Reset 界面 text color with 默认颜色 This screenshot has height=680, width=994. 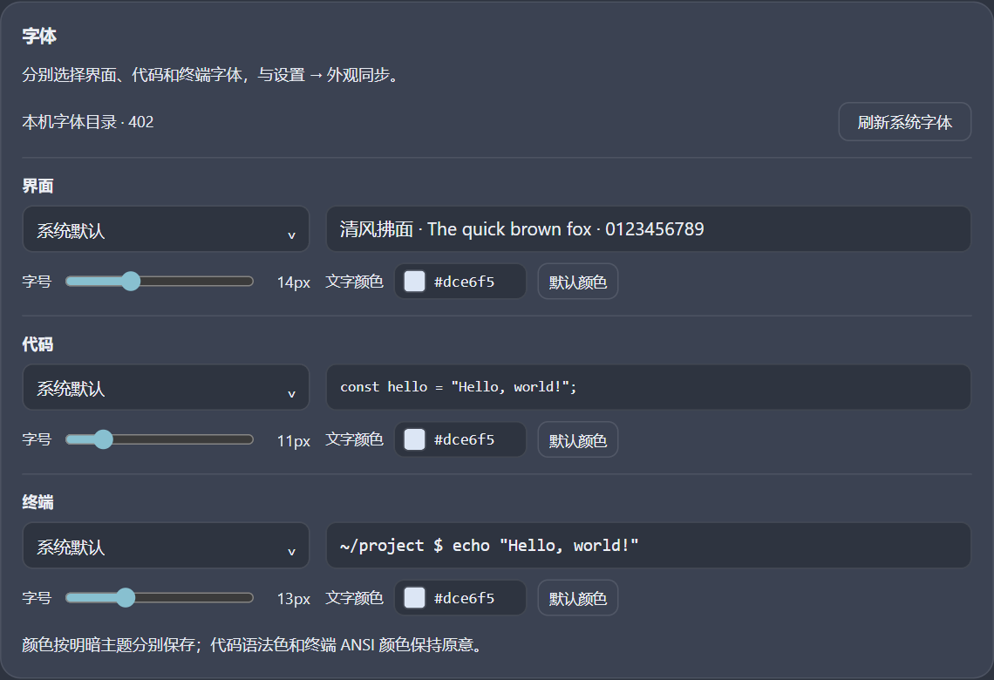[x=577, y=282]
